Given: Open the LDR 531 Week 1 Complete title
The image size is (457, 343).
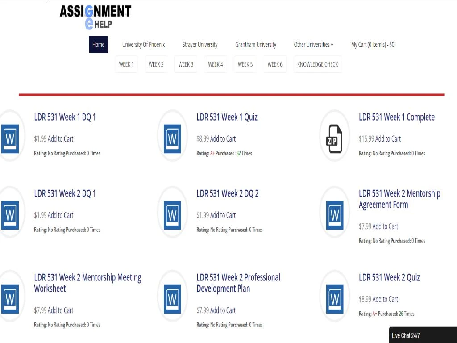Looking at the screenshot, I should tap(397, 117).
